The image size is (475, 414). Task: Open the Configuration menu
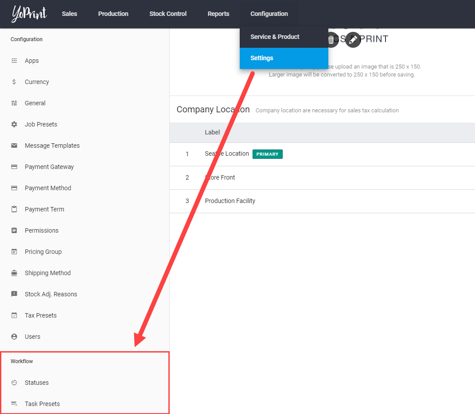(x=269, y=14)
